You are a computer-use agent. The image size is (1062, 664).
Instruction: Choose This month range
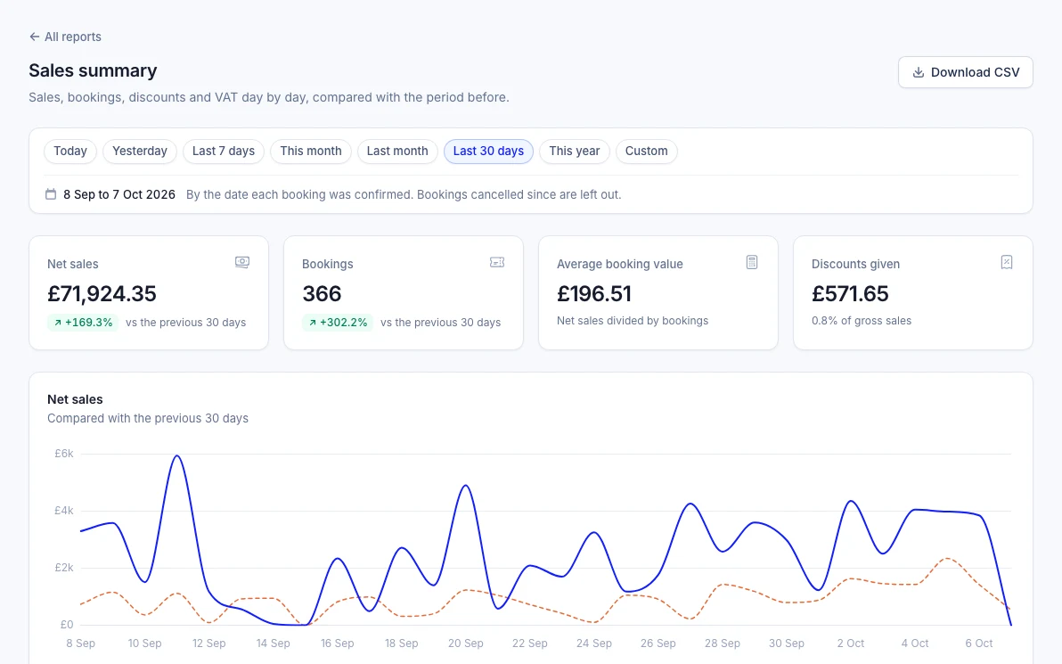pos(311,152)
